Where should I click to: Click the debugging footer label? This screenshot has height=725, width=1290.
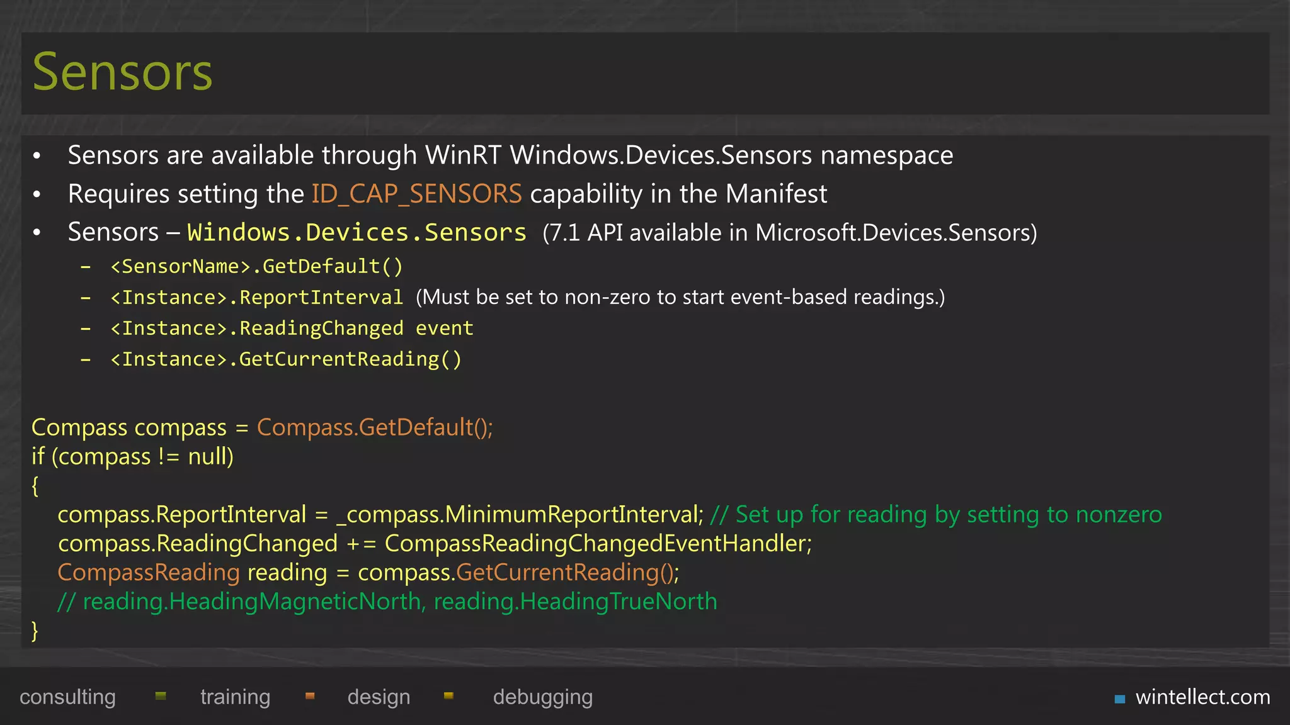pyautogui.click(x=542, y=697)
